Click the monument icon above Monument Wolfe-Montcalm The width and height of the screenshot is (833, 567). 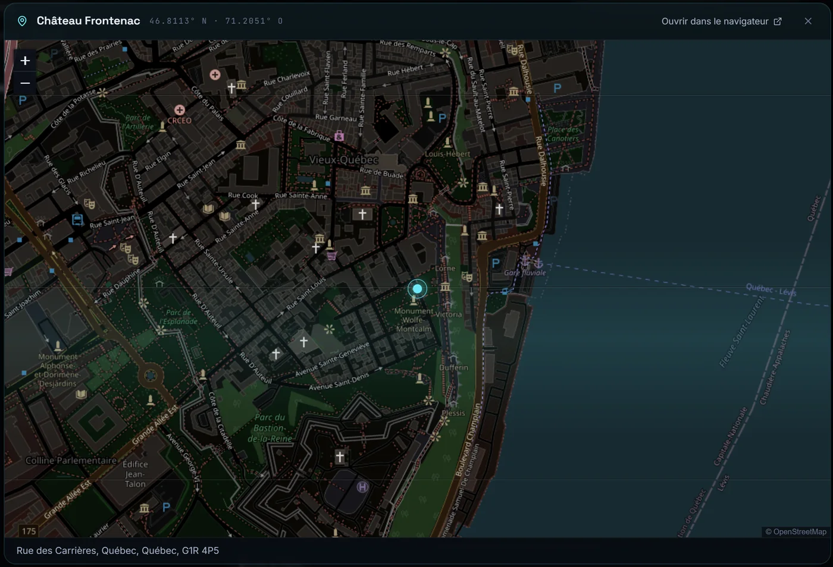point(414,301)
